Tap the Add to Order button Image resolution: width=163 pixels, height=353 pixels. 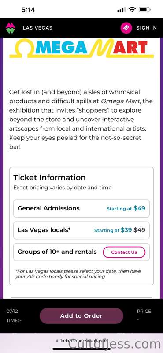point(81,316)
